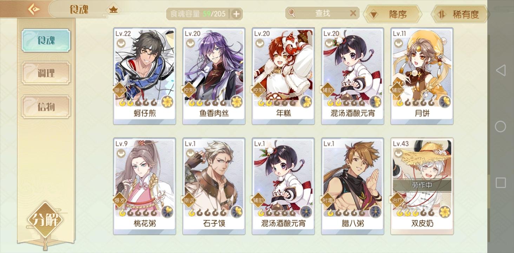Tap the flower badge on 双皮奶 card
514x253 pixels.
tap(445, 212)
